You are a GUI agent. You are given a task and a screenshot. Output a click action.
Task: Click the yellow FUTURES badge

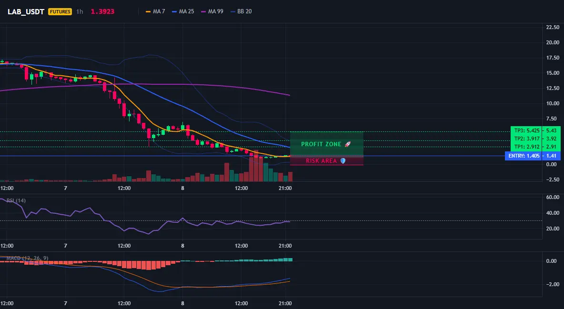pos(60,11)
